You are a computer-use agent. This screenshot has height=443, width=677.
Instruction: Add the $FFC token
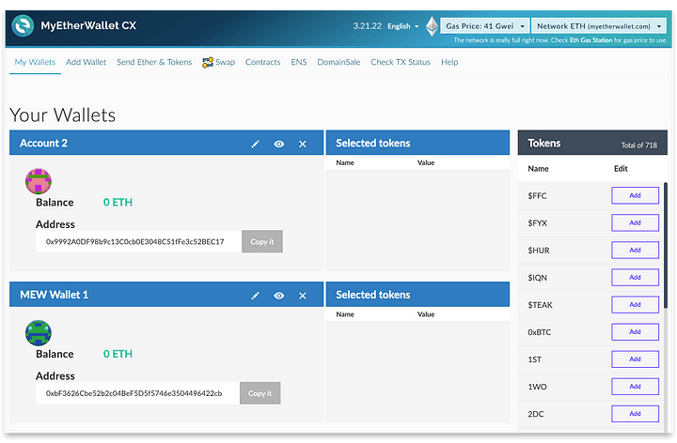pyautogui.click(x=635, y=195)
